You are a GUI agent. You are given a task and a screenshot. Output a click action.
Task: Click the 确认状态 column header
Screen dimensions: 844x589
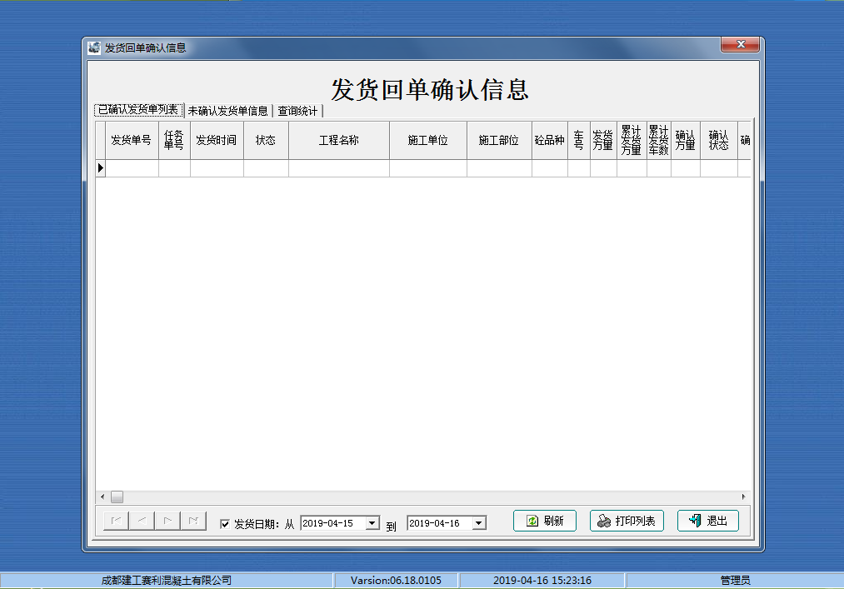pyautogui.click(x=718, y=141)
